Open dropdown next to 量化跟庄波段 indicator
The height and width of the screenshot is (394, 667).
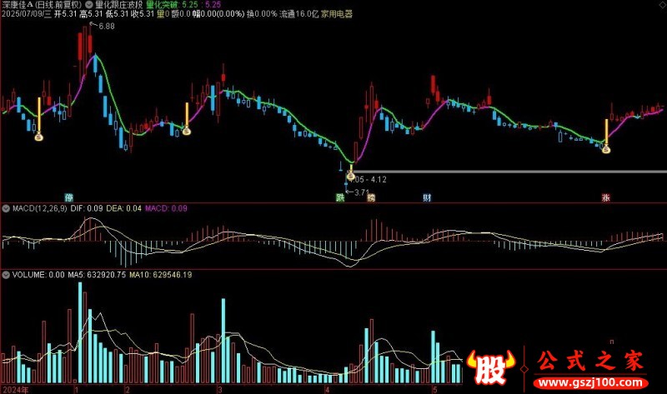point(89,4)
